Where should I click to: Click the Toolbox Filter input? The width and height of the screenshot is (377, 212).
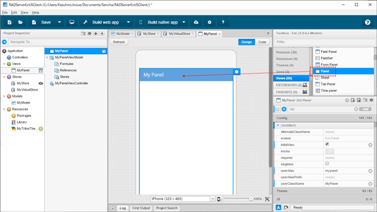pos(325,42)
